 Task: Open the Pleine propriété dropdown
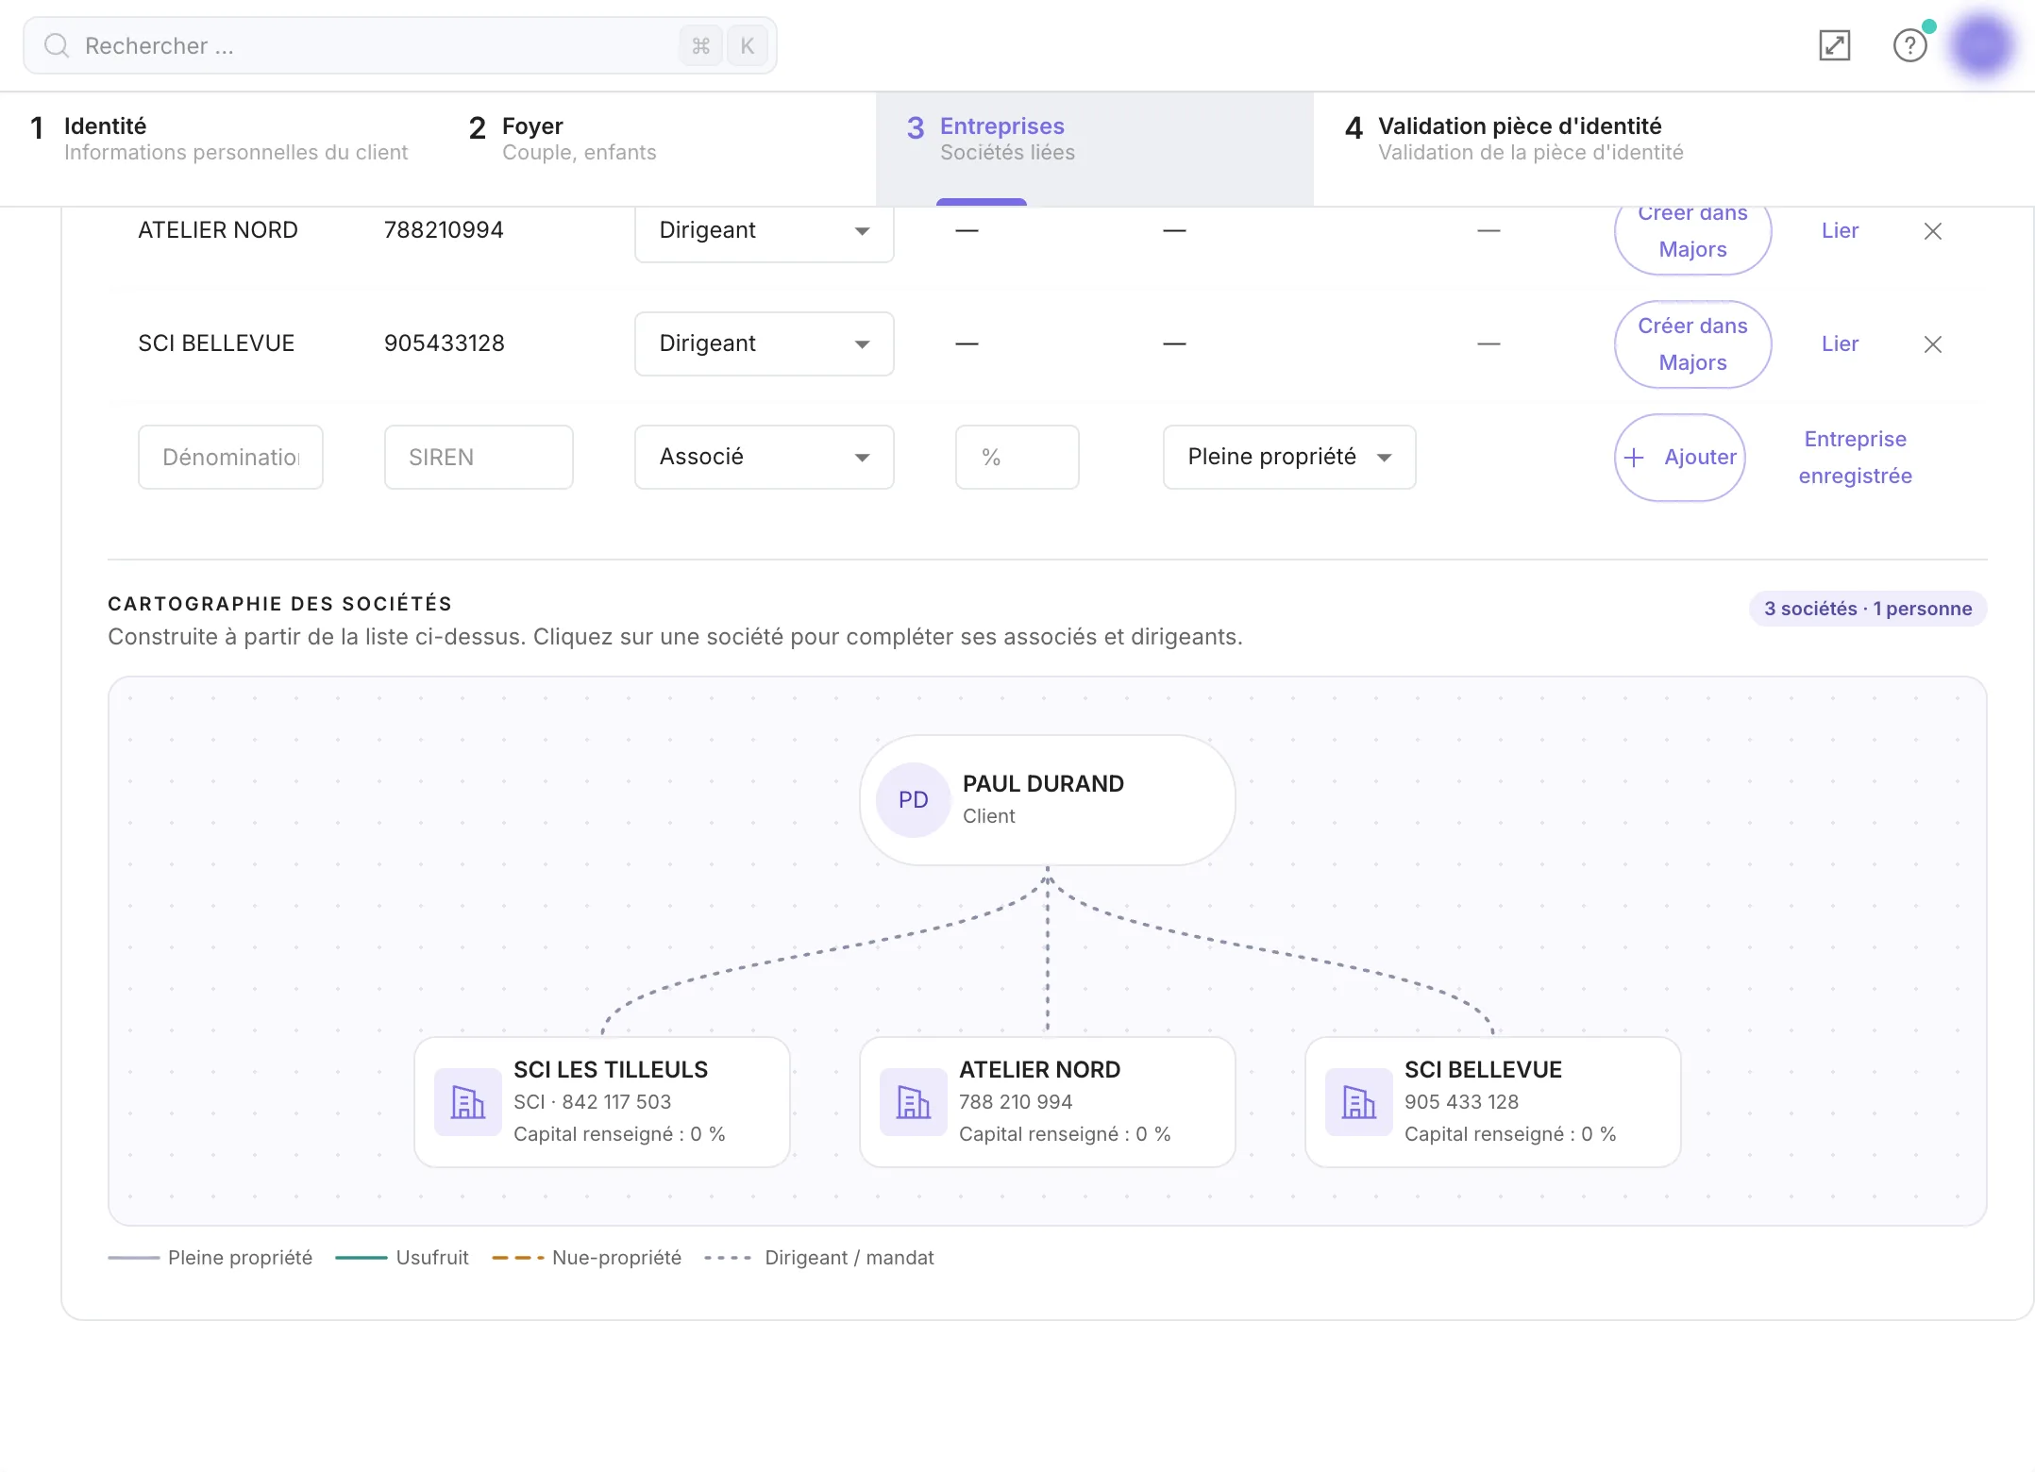pos(1288,457)
